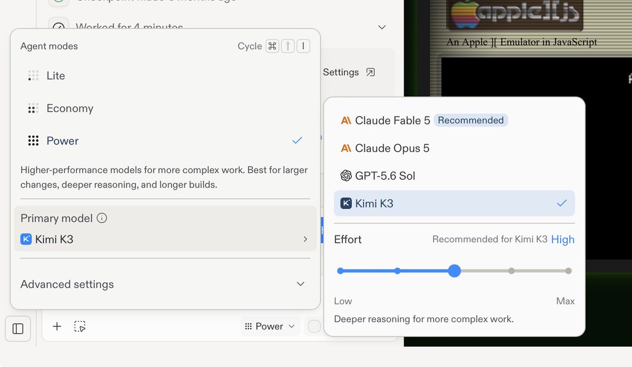Choose Claude Fable 5 as the model
Image resolution: width=632 pixels, height=367 pixels.
pyautogui.click(x=455, y=121)
